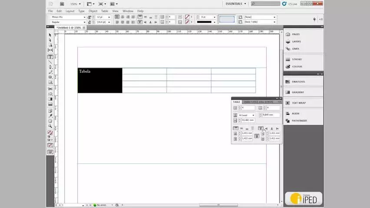The height and width of the screenshot is (208, 370).
Task: Select the Eyedropper tool
Action: (x=50, y=116)
